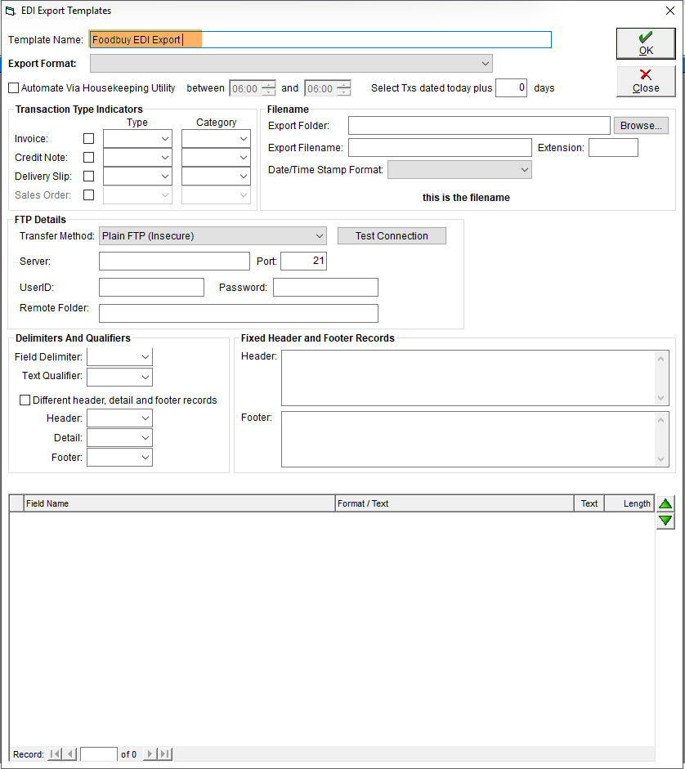Click the Export Folder input field

(479, 126)
